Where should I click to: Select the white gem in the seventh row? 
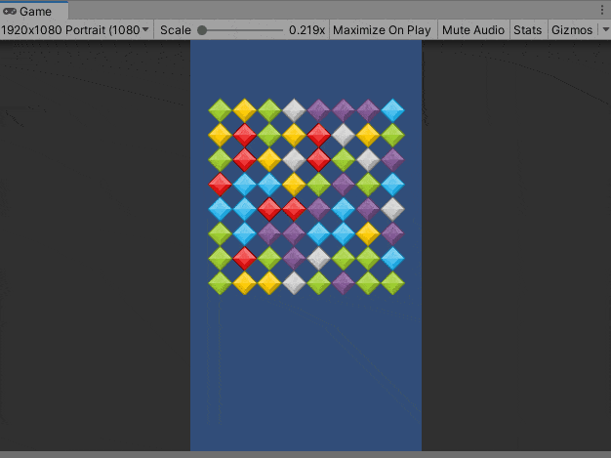click(319, 258)
